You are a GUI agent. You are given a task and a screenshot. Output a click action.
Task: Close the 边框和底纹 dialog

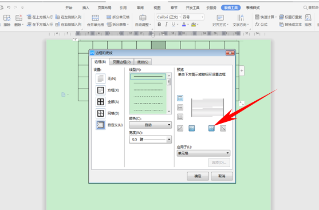[230, 53]
